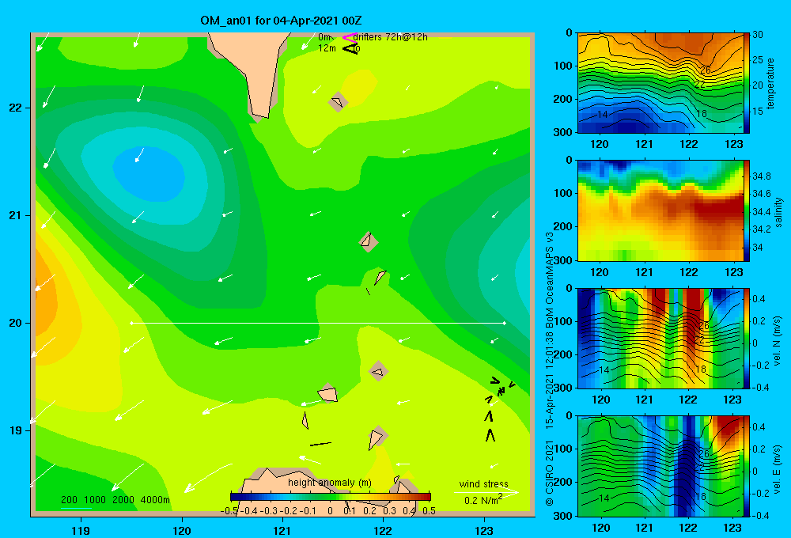Click the 'wind stress' label
This screenshot has width=791, height=538.
point(484,483)
